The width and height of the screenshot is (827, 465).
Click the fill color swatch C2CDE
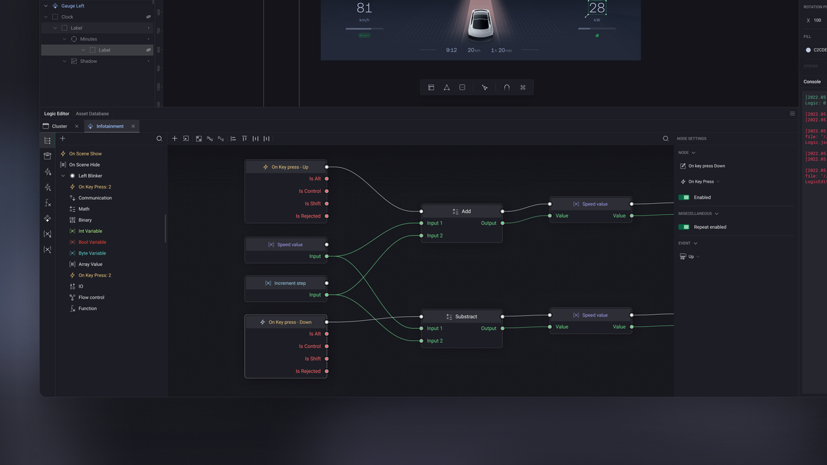(x=808, y=50)
